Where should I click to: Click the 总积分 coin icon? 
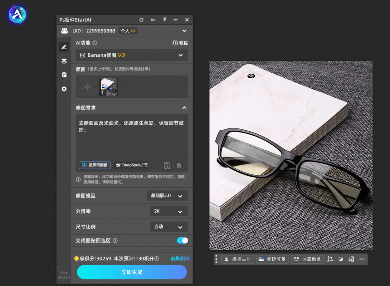point(76,259)
